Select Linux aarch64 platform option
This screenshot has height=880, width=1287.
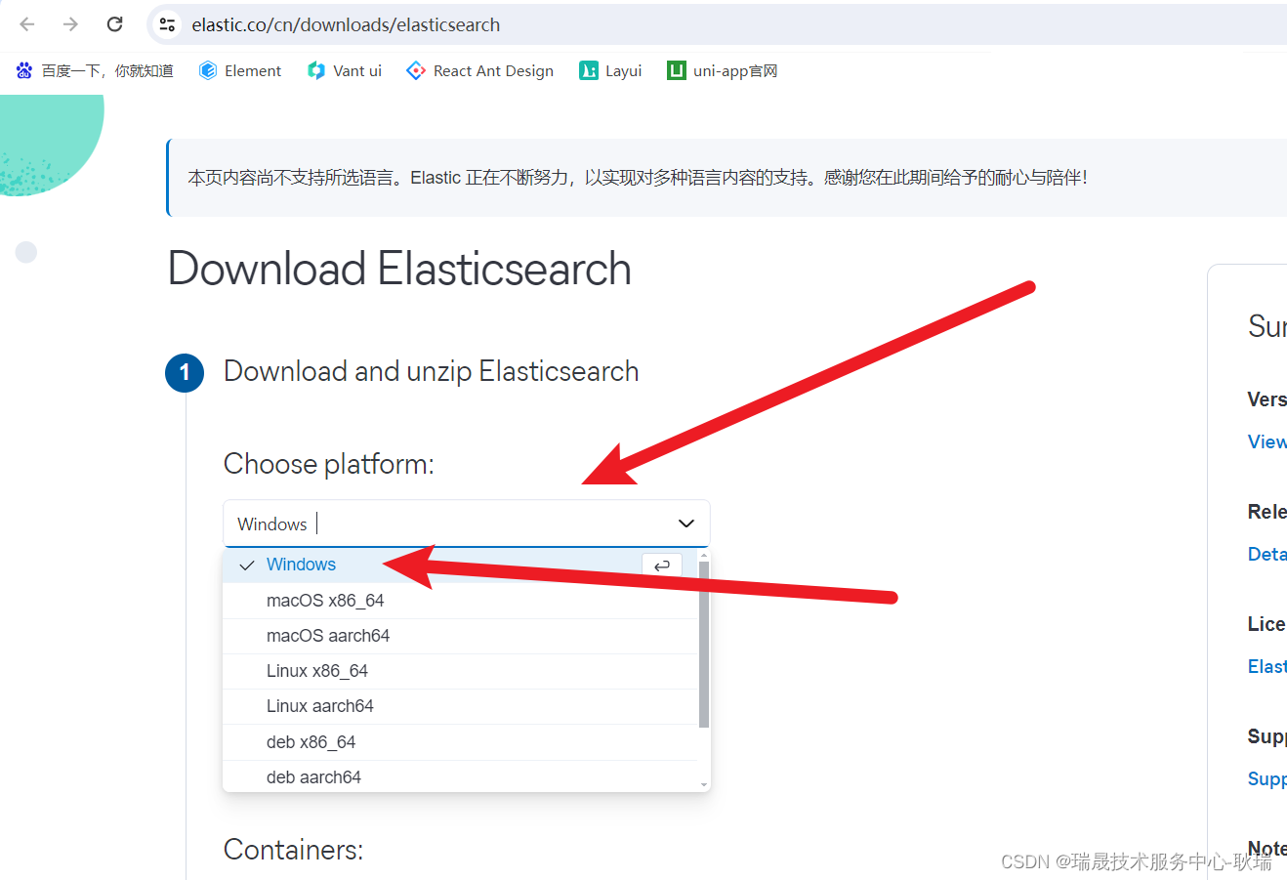[460, 706]
